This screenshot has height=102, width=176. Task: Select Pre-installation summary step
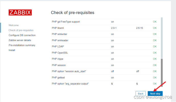(22, 45)
